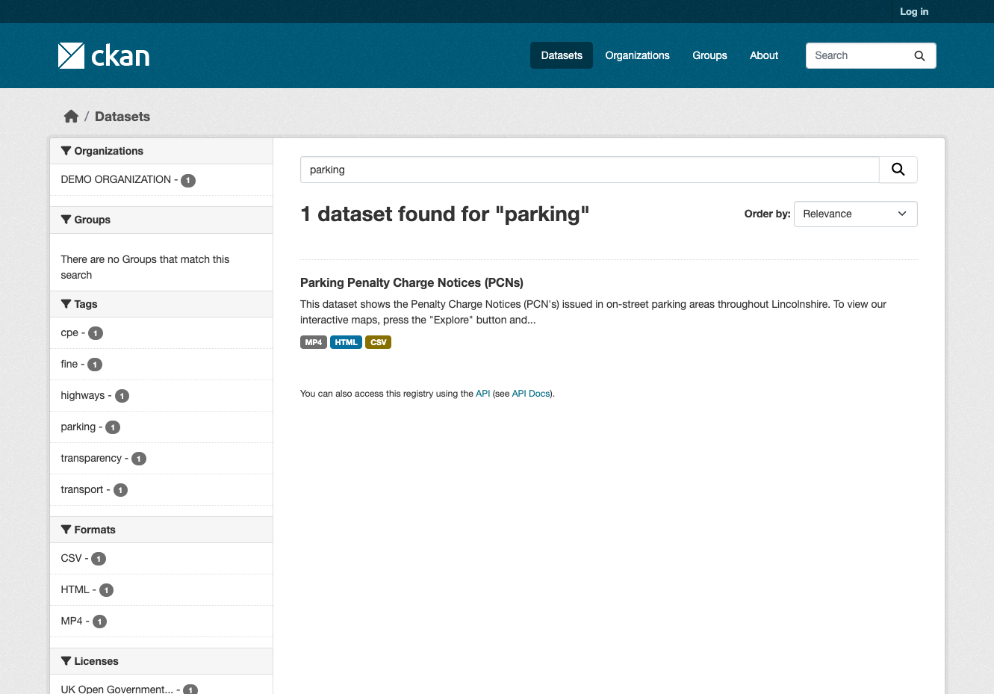The width and height of the screenshot is (994, 694).
Task: Click the HTML badge on the dataset
Action: click(x=346, y=342)
